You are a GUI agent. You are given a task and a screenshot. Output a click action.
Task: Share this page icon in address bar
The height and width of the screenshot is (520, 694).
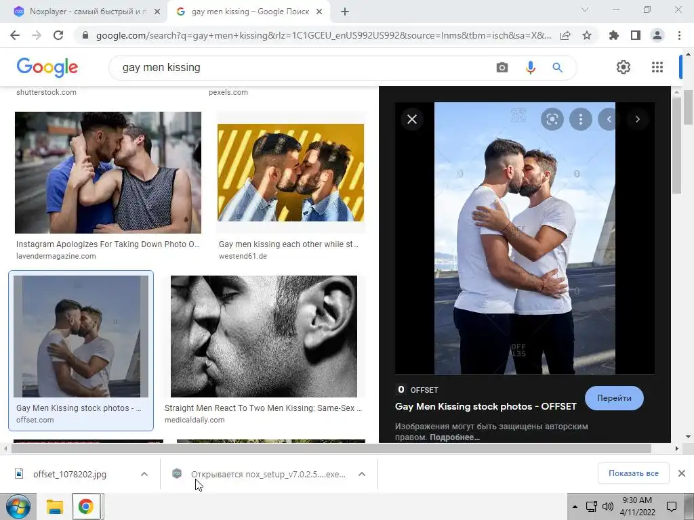point(565,35)
